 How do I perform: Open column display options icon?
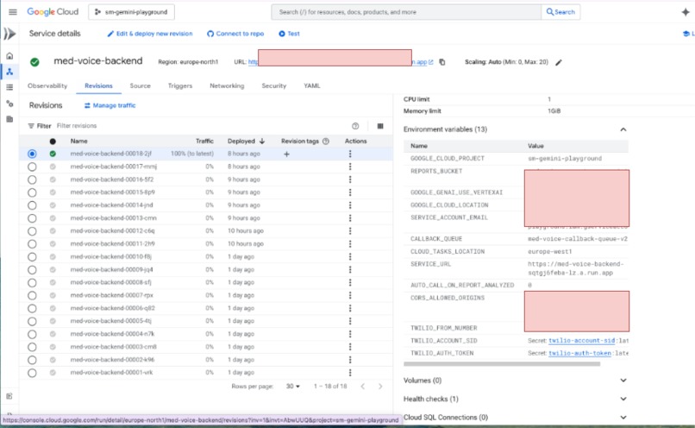click(x=380, y=126)
